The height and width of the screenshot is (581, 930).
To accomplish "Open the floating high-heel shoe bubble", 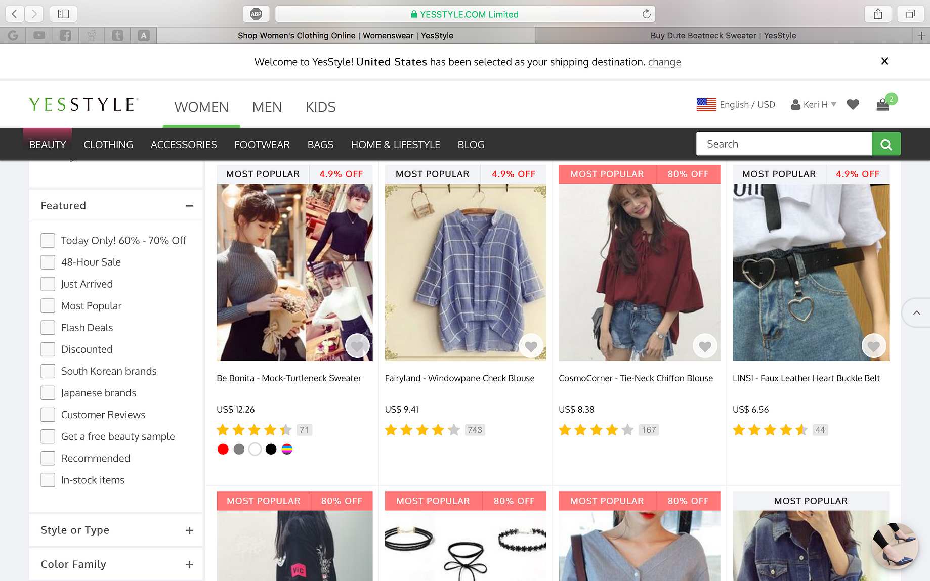I will 895,546.
